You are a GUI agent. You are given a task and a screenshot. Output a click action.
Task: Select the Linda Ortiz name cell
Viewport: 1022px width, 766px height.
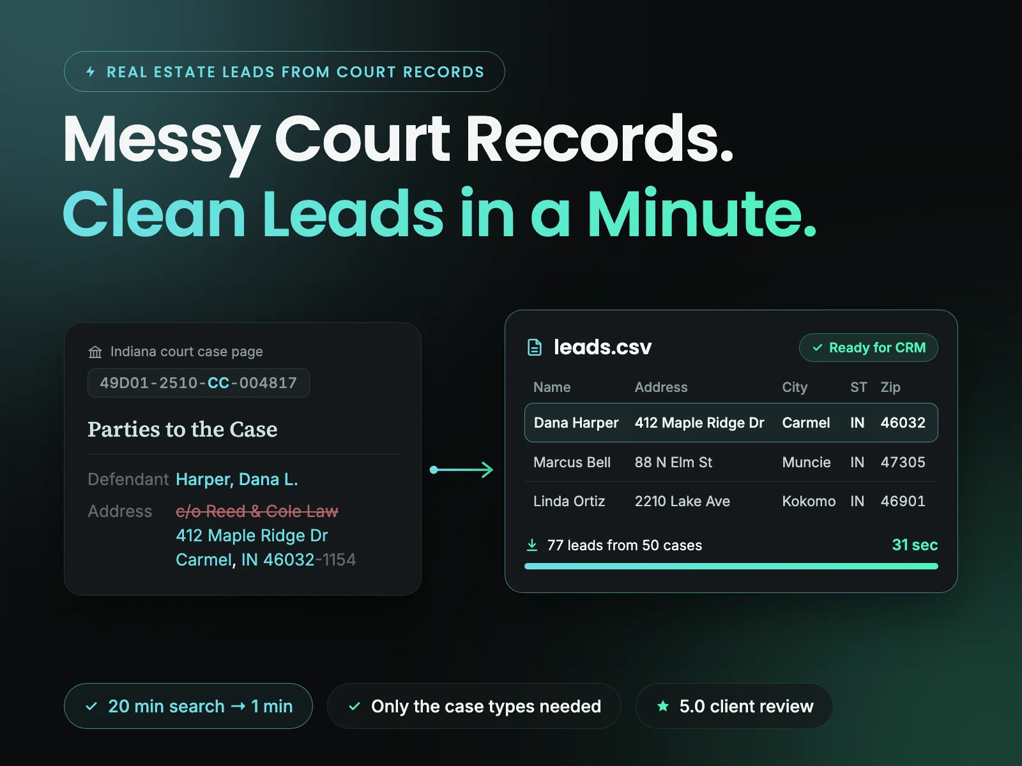pyautogui.click(x=569, y=501)
